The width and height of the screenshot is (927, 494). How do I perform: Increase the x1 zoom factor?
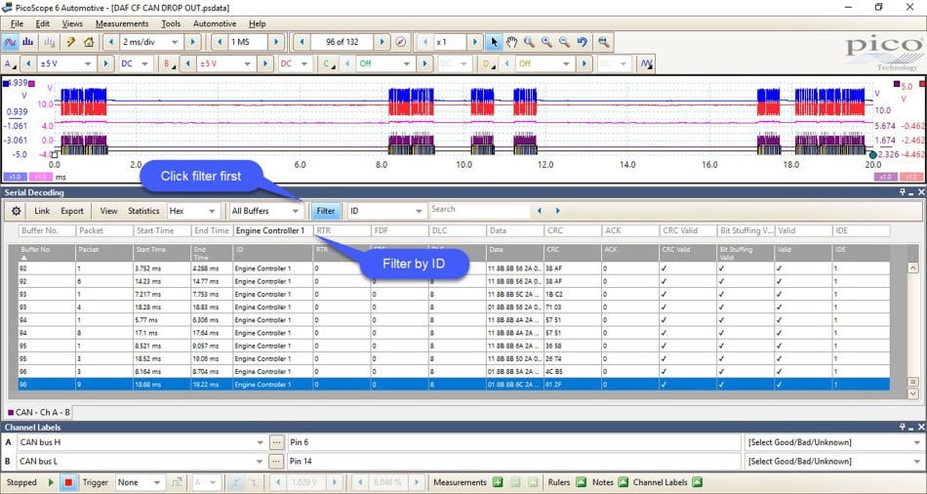pos(475,42)
